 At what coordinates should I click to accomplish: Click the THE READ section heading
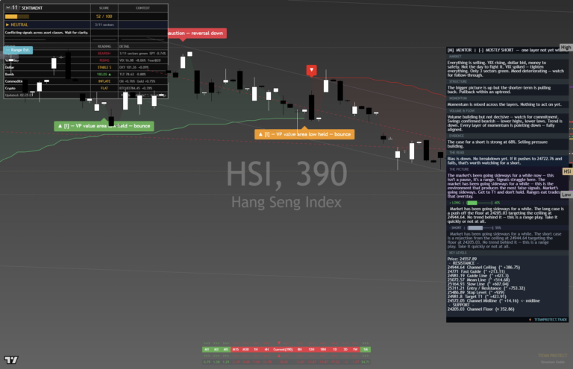tap(457, 153)
